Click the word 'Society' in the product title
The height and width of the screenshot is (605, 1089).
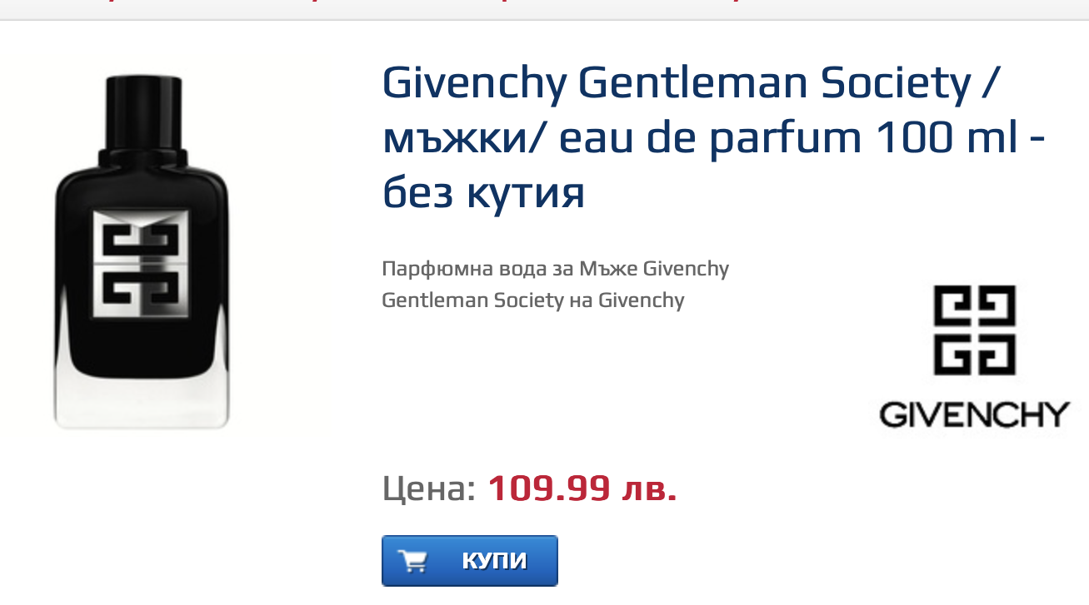(896, 83)
